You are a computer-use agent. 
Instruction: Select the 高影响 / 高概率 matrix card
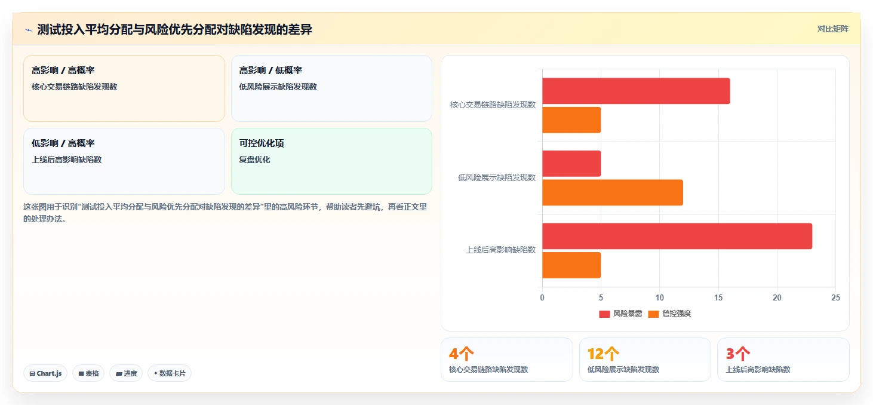pos(124,88)
